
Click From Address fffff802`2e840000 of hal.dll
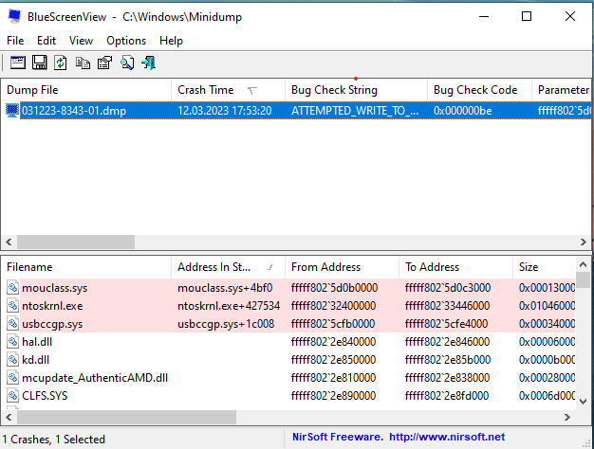(x=333, y=342)
